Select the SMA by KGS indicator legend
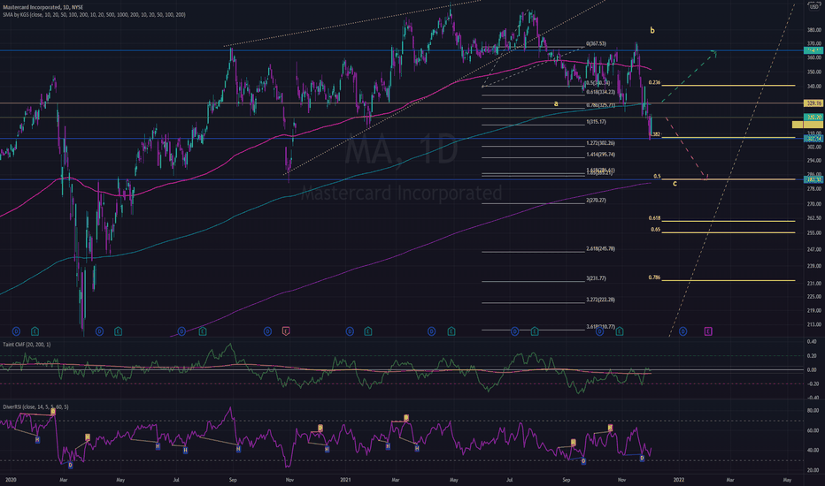This screenshot has width=825, height=486. 94,15
